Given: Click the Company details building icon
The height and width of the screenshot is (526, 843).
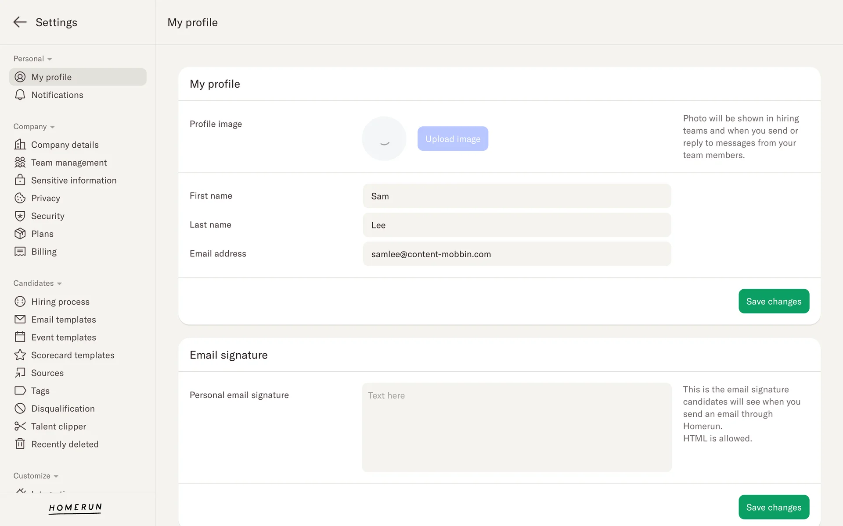Looking at the screenshot, I should click(x=20, y=145).
